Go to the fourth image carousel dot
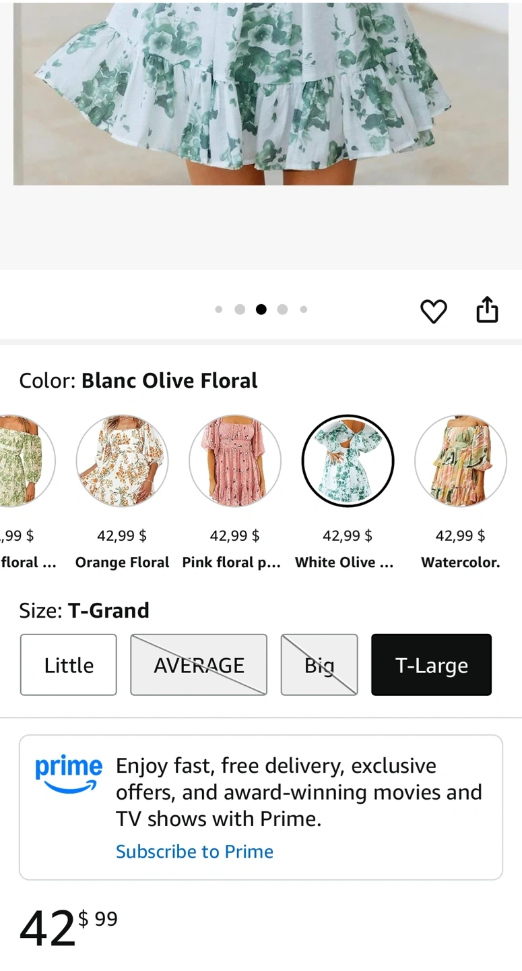Screen dimensions: 522x971 pos(282,310)
